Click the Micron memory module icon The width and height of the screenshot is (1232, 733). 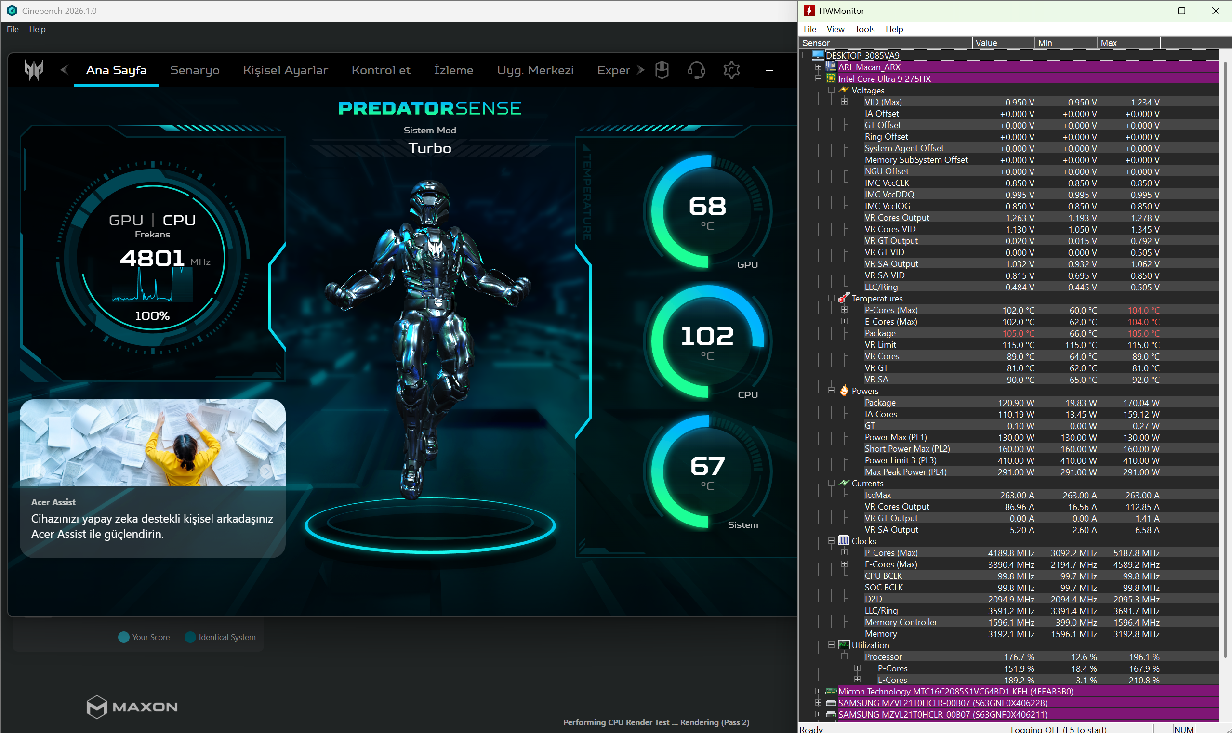[x=831, y=691]
